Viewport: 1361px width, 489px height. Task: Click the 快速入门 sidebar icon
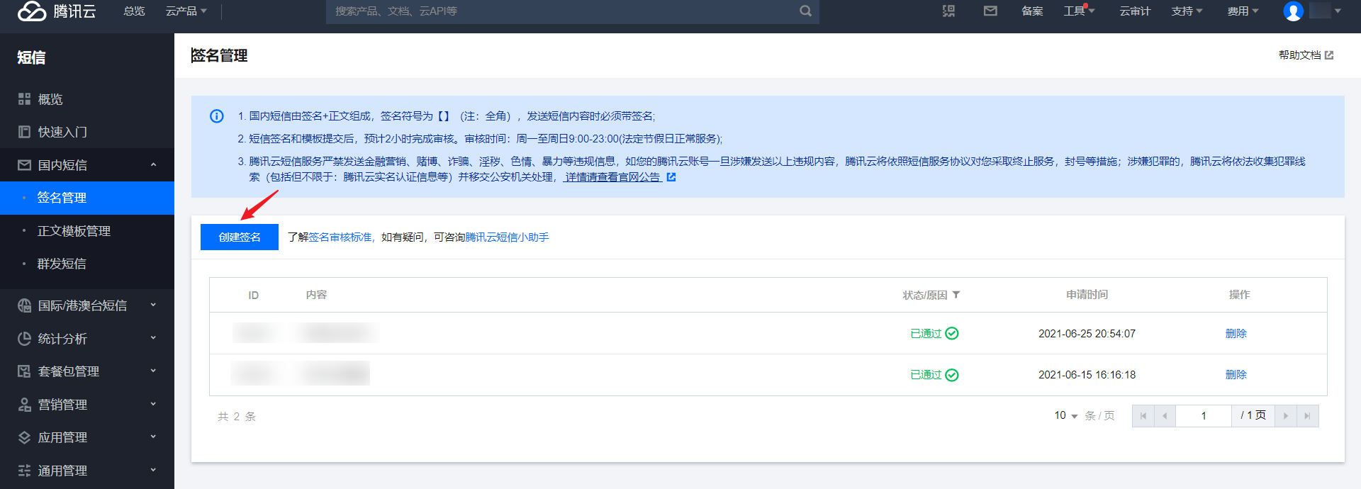pos(24,132)
